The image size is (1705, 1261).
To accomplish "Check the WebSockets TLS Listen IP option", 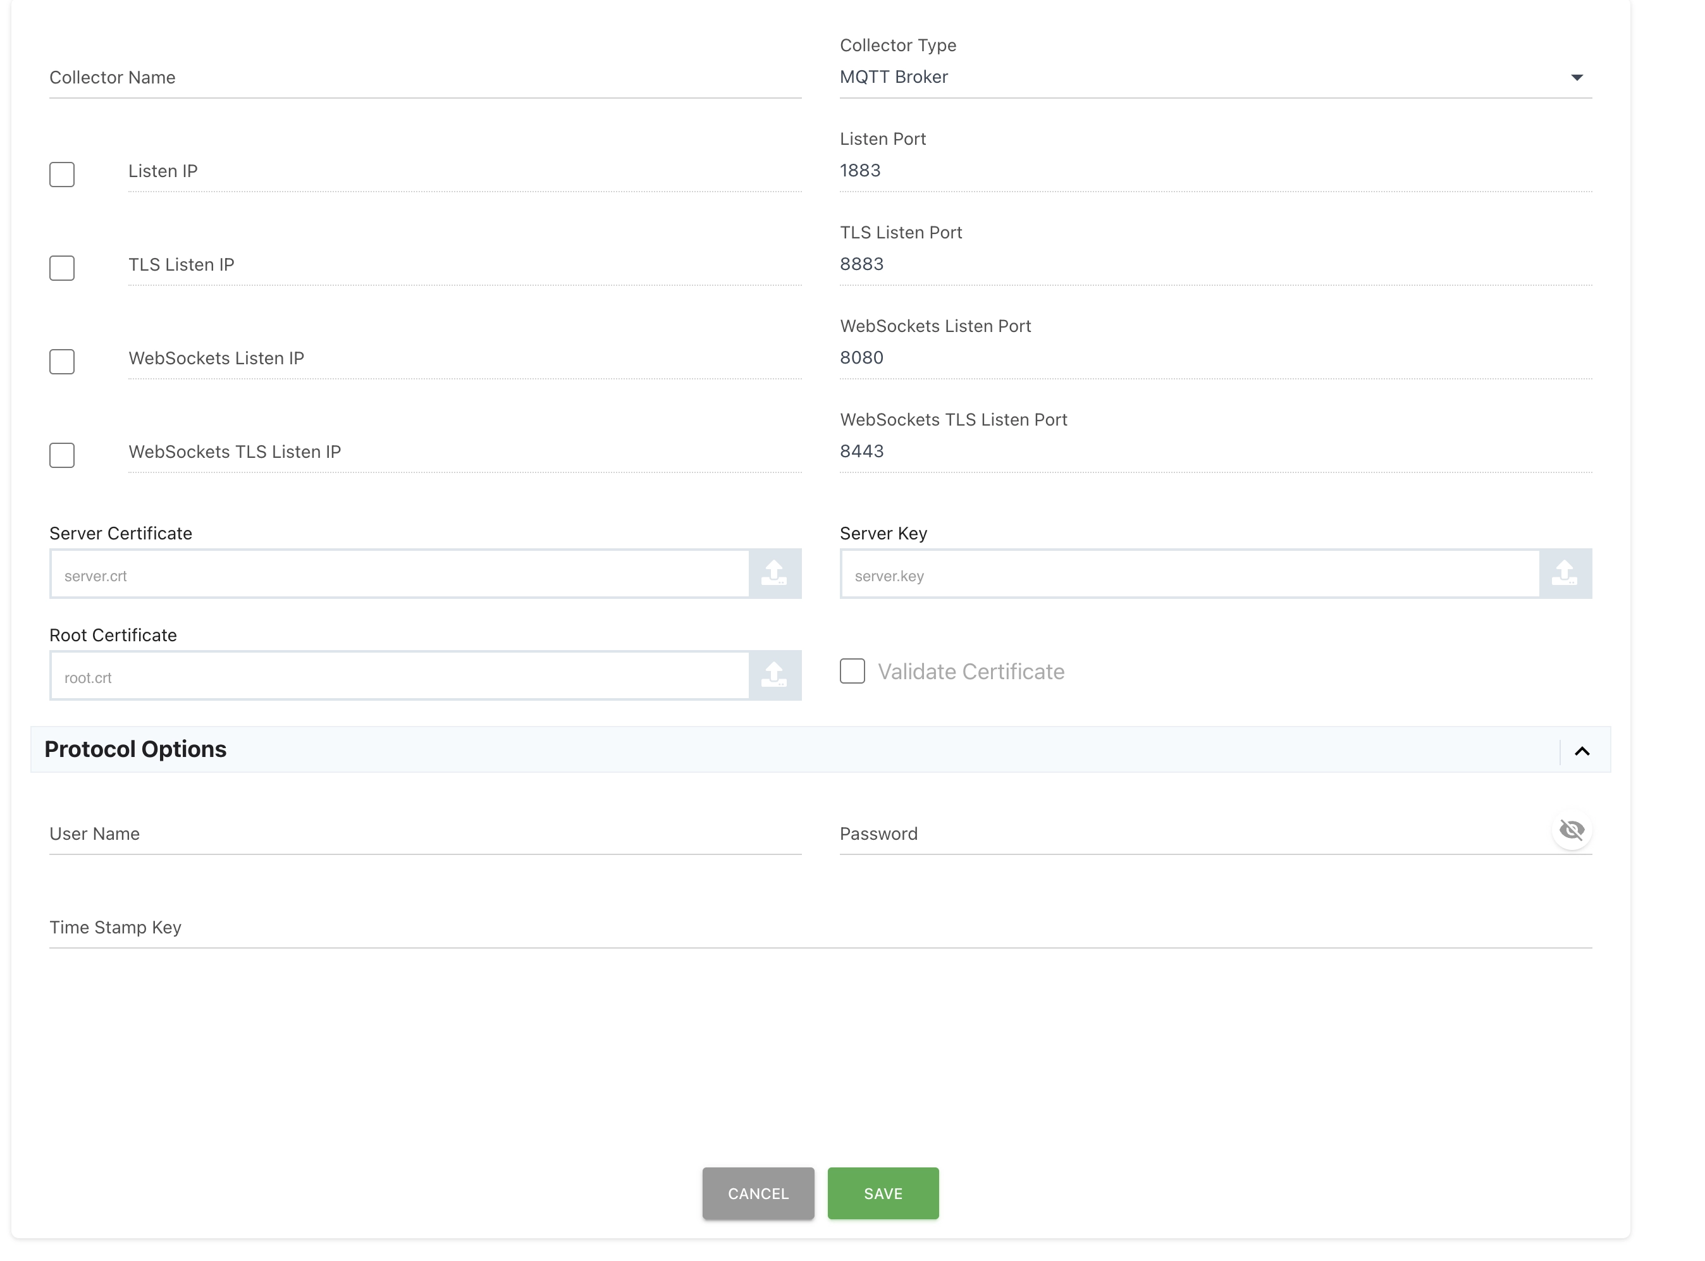I will tap(62, 455).
